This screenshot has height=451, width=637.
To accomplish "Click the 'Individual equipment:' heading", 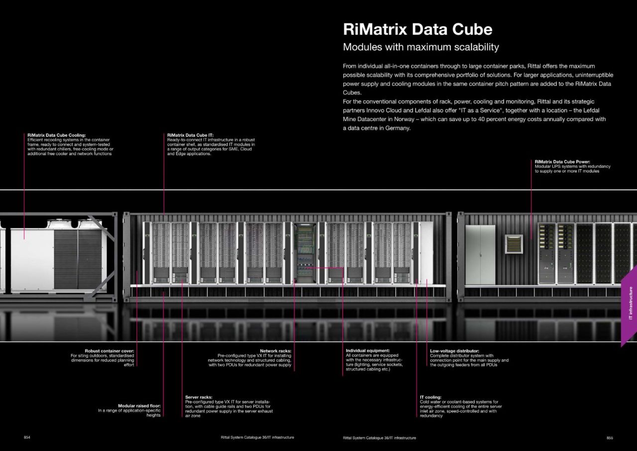I will [x=368, y=351].
